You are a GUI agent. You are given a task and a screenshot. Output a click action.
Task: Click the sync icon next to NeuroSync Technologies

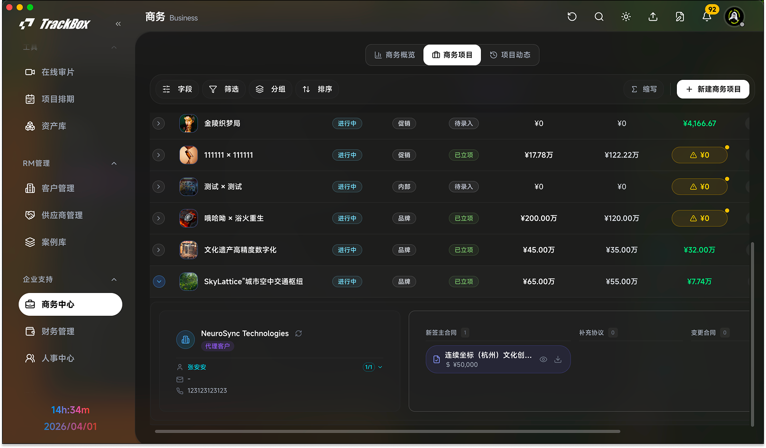click(x=299, y=333)
